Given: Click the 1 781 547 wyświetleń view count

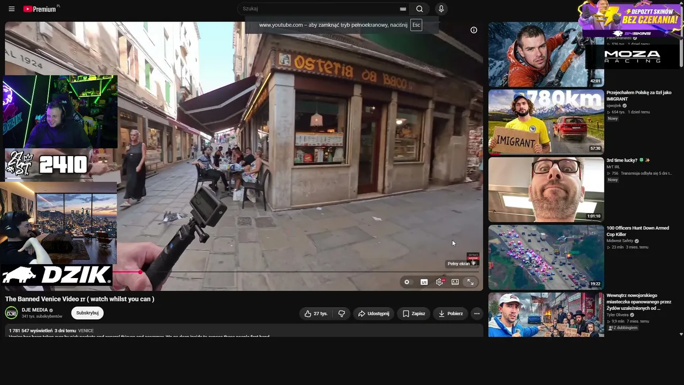Looking at the screenshot, I should pos(30,331).
